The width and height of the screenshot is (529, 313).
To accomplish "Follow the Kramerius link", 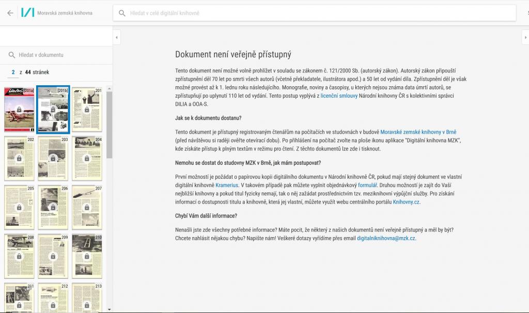I will [x=227, y=184].
